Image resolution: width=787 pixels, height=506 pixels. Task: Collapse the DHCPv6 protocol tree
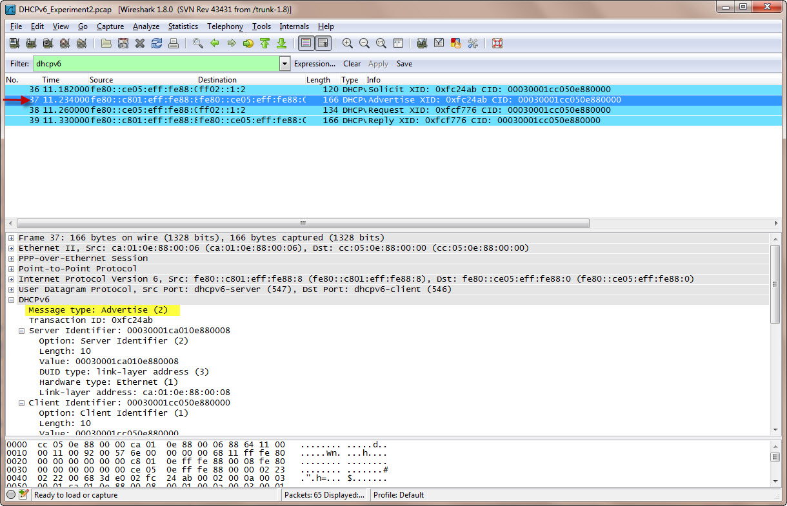pyautogui.click(x=12, y=300)
